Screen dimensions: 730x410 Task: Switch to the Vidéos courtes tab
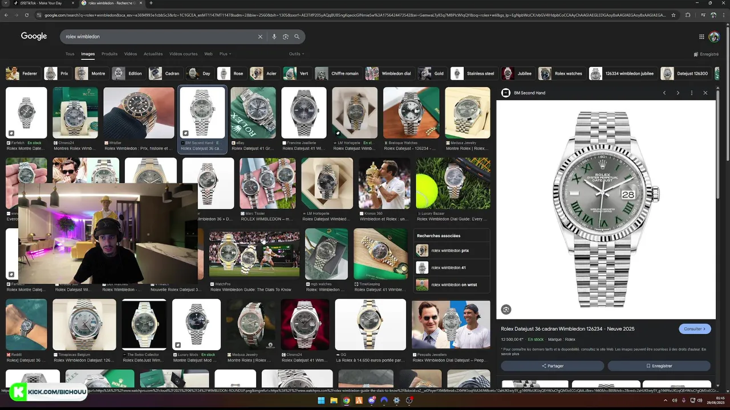click(183, 54)
